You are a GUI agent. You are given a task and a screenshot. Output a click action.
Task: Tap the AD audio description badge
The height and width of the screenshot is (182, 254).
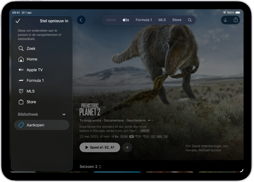(166, 137)
